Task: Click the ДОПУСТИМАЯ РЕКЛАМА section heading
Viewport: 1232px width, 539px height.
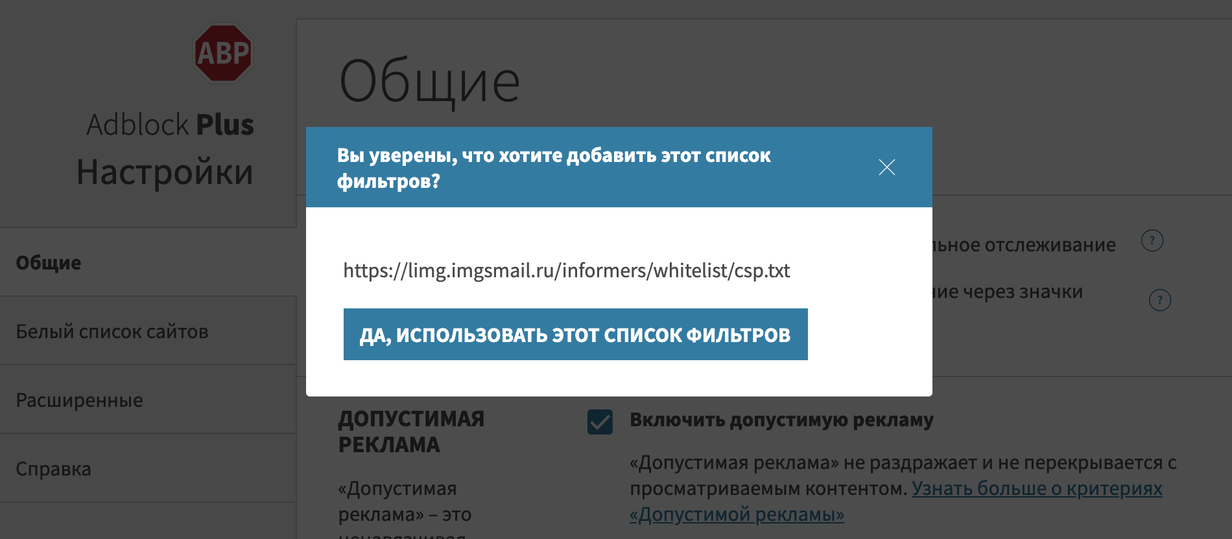Action: (411, 431)
